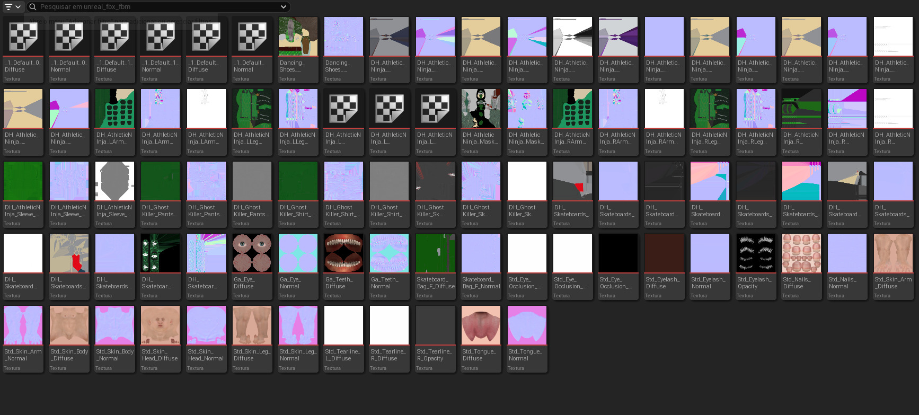This screenshot has height=415, width=919.
Task: Select the _1_Default_1_ Diffuse texture asset
Action: point(115,49)
